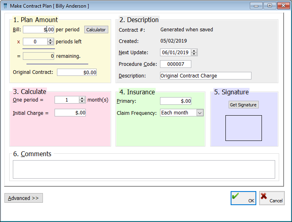Open the Calculator for bill amount
Viewport: 292px width, 222px height.
[96, 30]
